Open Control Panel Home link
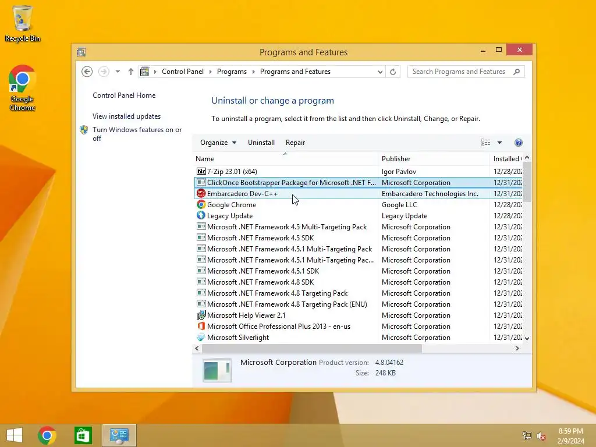596x447 pixels. tap(124, 95)
